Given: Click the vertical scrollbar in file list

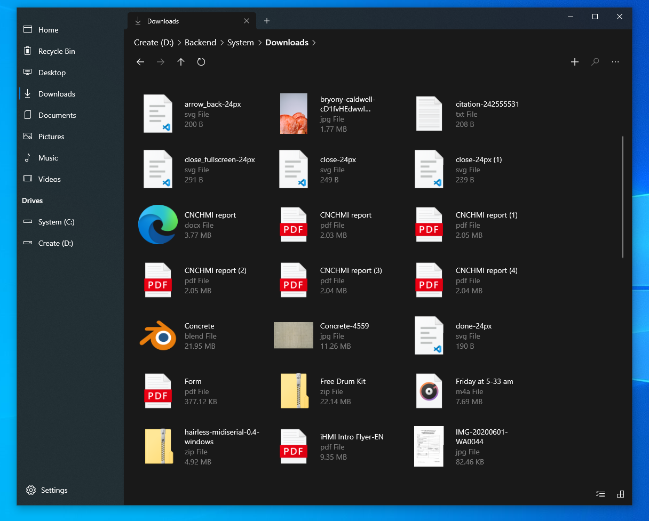Looking at the screenshot, I should 622,197.
